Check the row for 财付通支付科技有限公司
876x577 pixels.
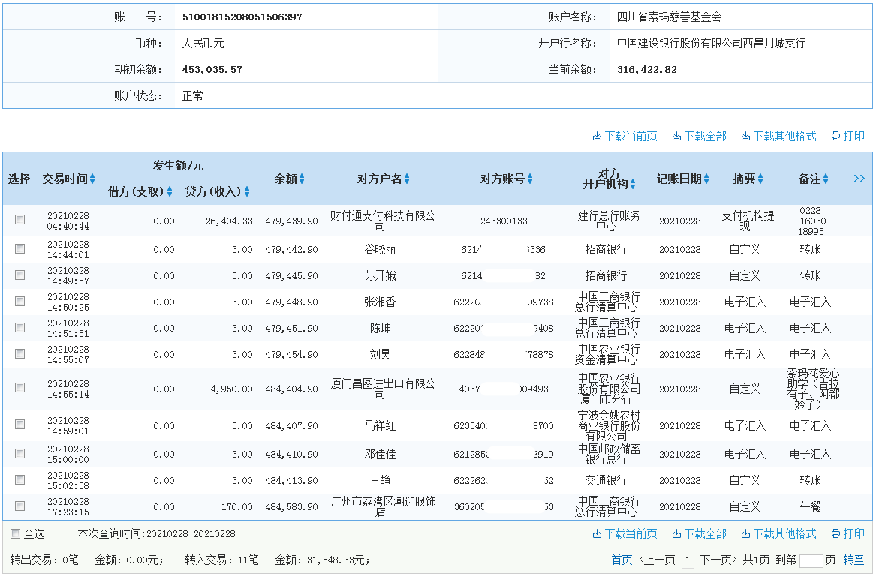click(x=19, y=218)
